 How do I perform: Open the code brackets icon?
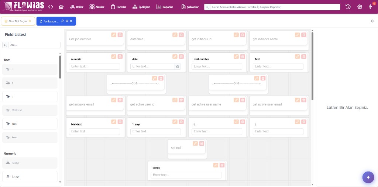point(51,7)
